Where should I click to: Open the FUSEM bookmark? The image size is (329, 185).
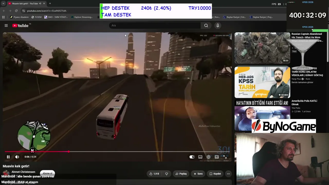36,17
